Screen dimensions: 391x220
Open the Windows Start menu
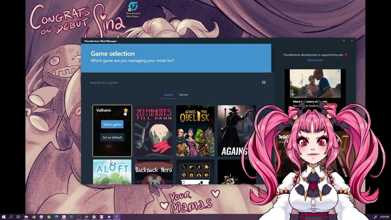coord(4,217)
